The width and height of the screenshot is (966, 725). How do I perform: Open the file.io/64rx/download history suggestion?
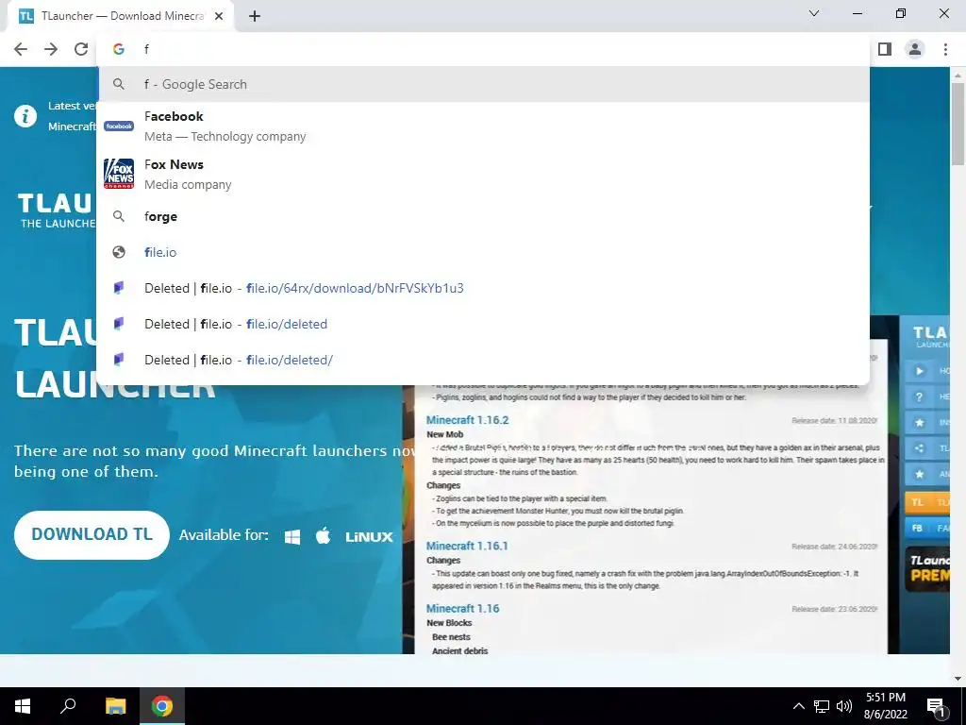coord(483,288)
